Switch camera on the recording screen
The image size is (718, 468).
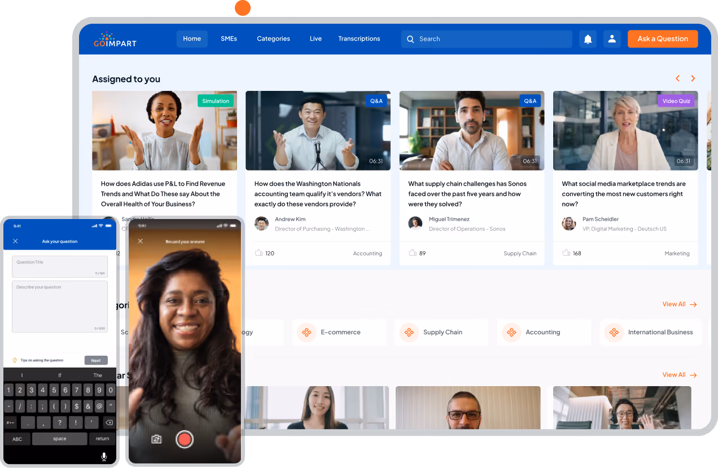pos(156,439)
